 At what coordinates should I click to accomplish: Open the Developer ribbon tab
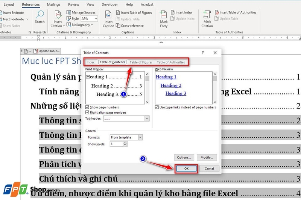[x=109, y=5]
